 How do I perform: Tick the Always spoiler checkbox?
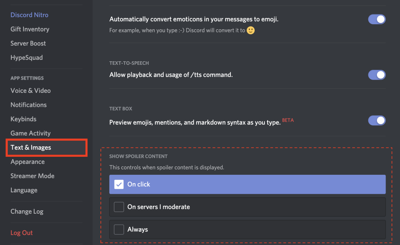coord(119,229)
